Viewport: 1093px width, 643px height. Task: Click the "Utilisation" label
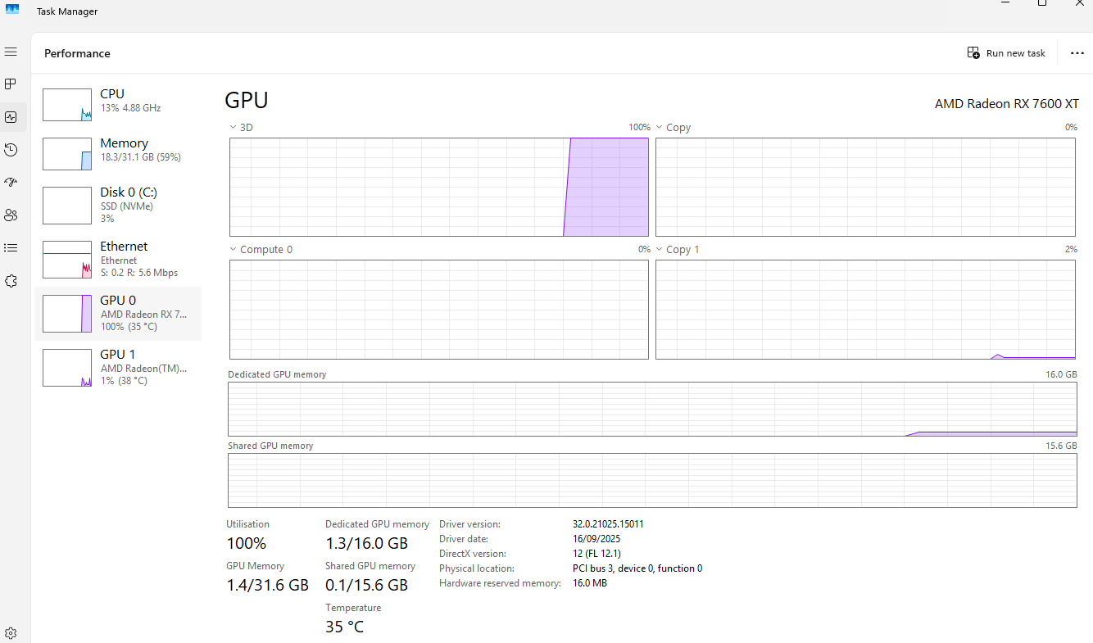247,524
